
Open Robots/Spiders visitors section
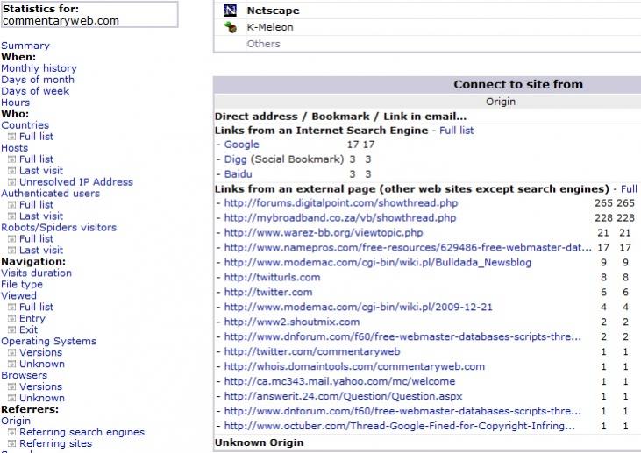(59, 228)
